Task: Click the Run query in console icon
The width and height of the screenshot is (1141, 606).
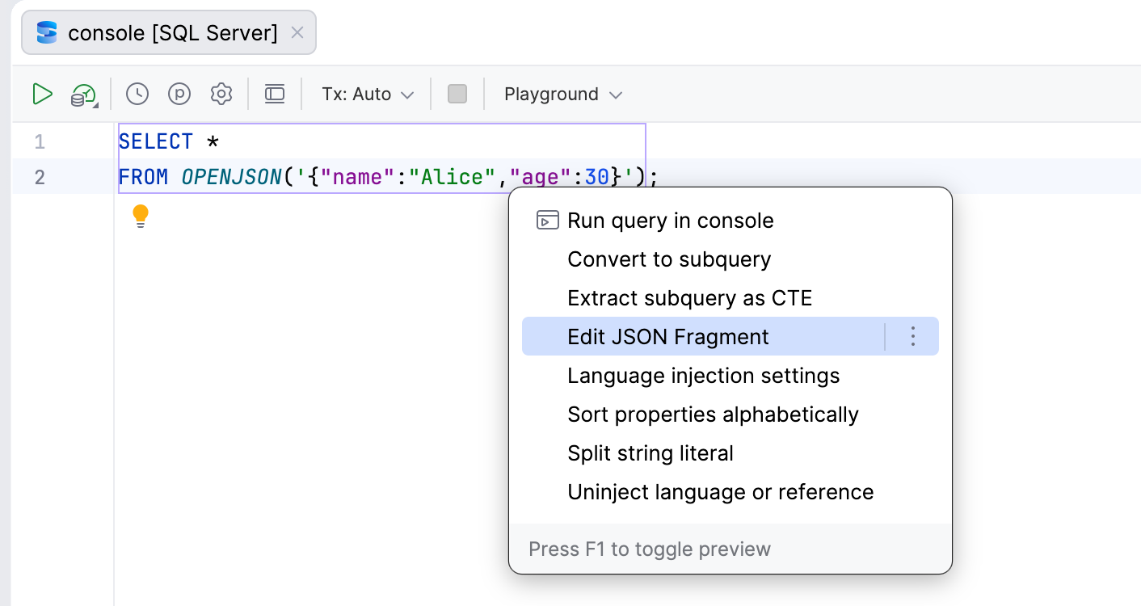Action: (548, 221)
